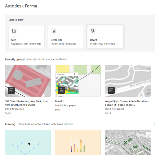
Task: Open the line drawing tutorial card
Action: pos(28,142)
